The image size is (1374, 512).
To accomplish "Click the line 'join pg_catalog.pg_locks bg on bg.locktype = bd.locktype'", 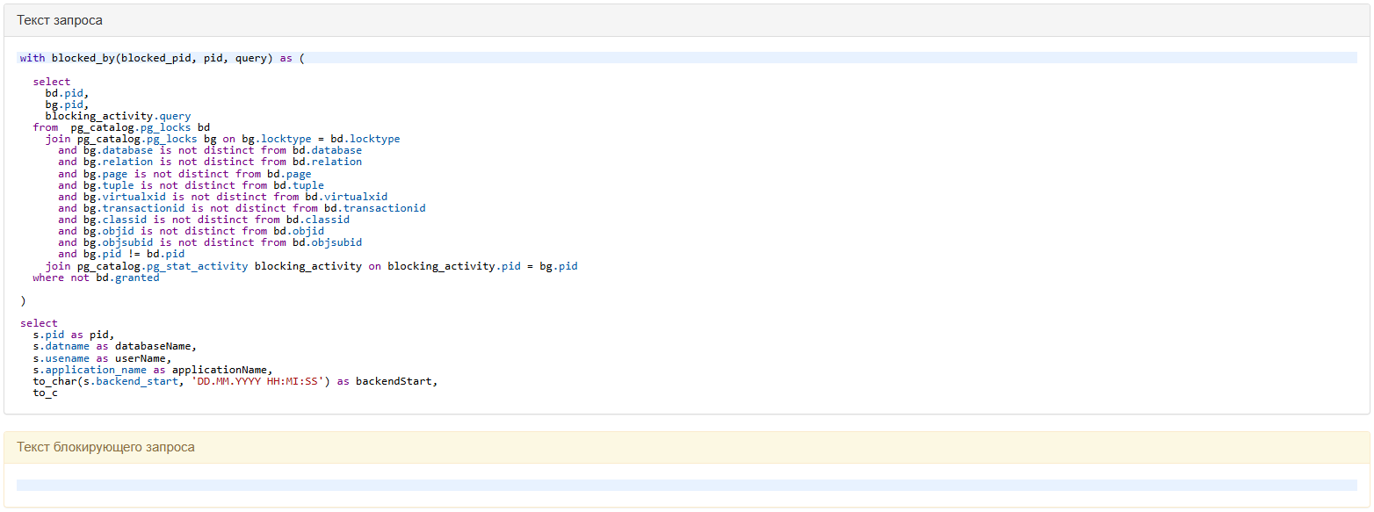I will coord(223,139).
